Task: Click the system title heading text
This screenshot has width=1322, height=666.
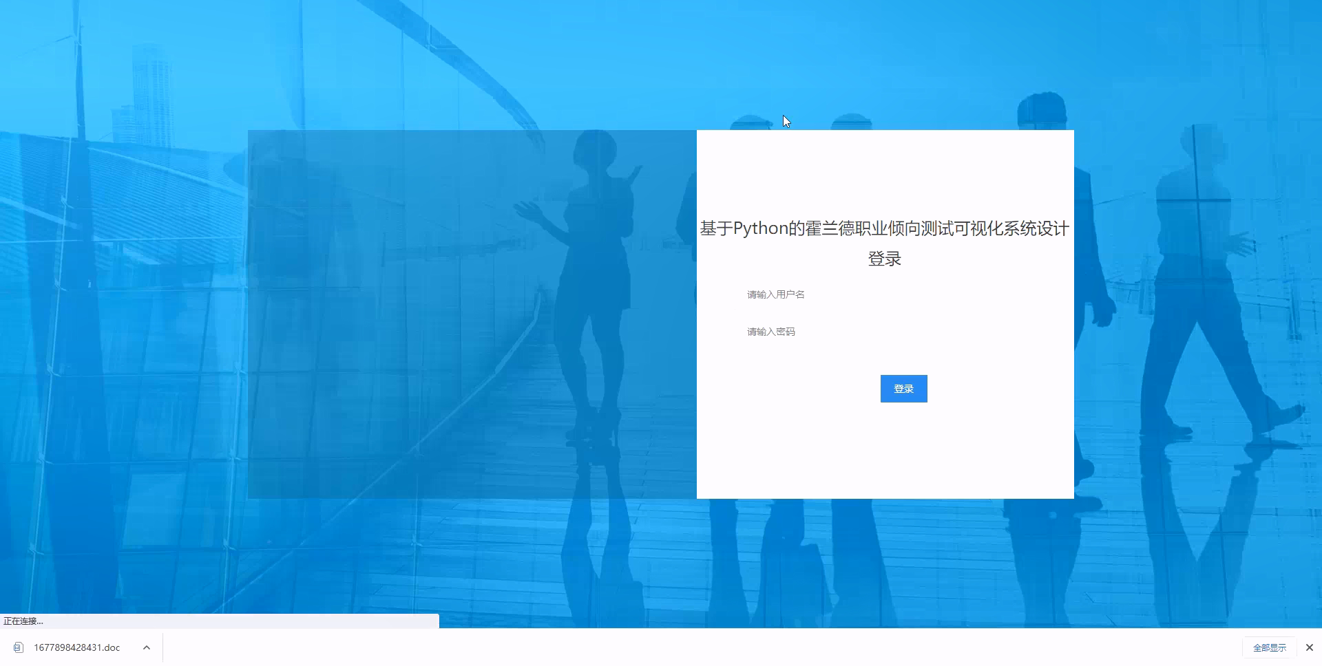Action: [x=885, y=228]
